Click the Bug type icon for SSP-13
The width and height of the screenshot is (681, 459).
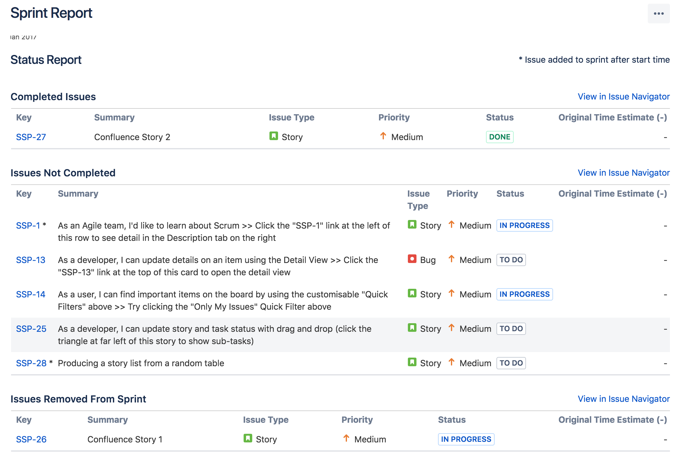[412, 259]
